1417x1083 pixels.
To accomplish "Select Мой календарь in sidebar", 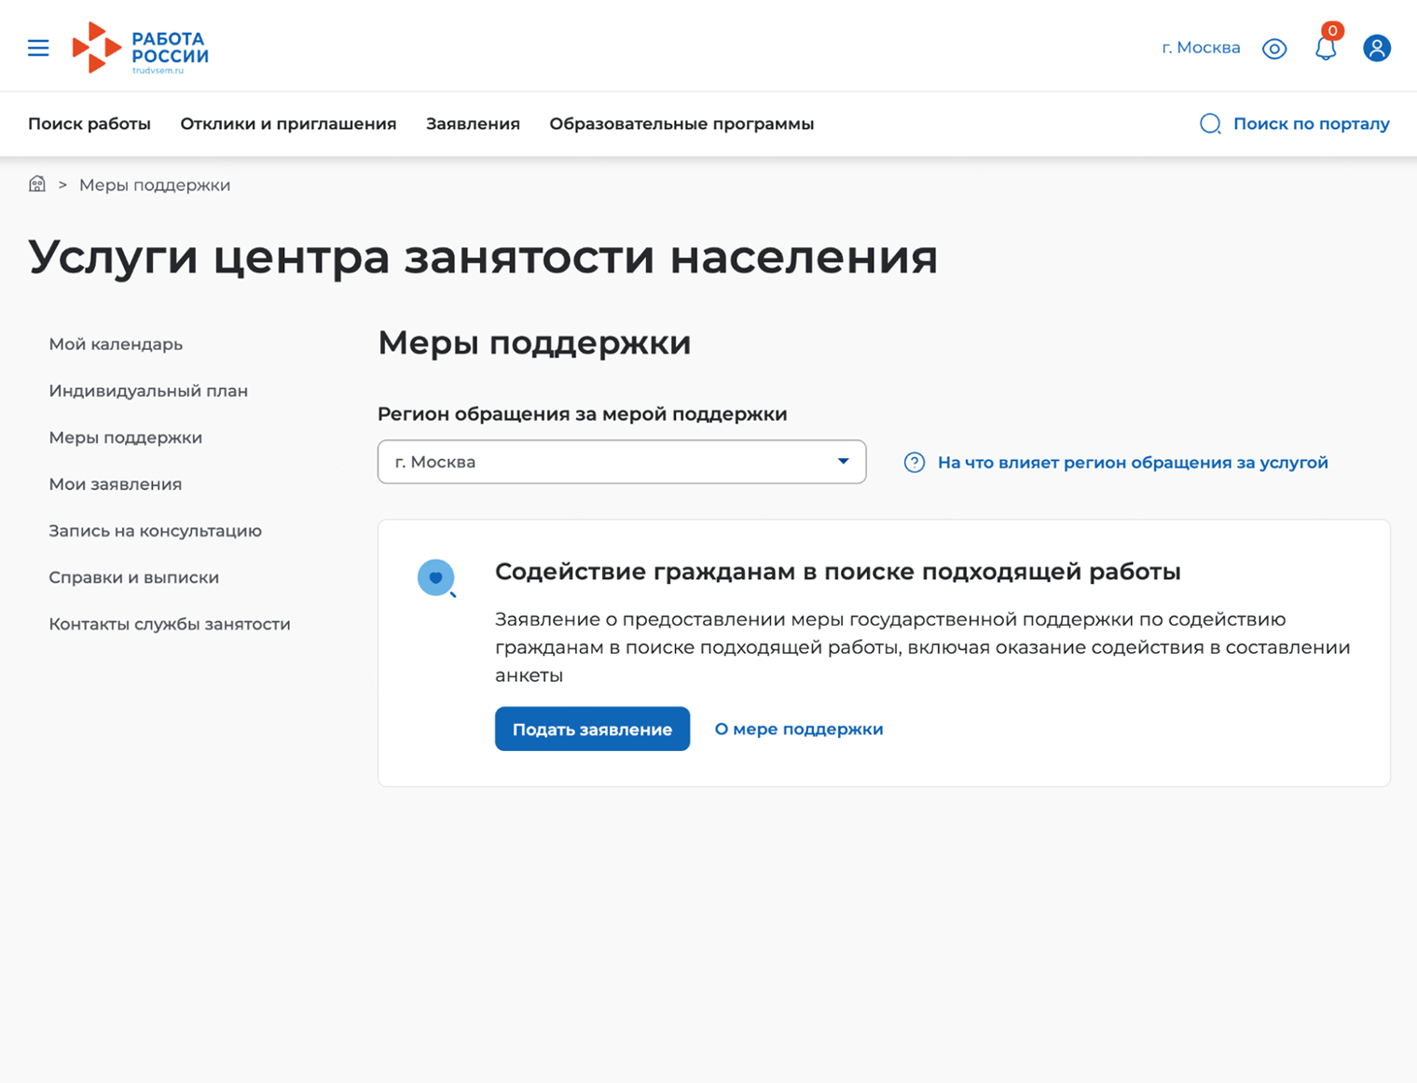I will tap(116, 344).
